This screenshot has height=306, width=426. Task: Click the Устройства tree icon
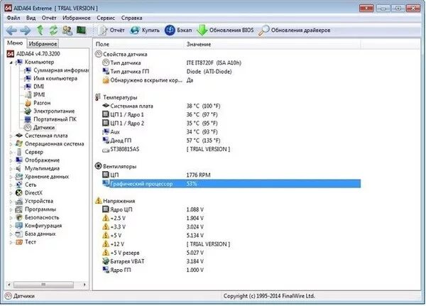(x=19, y=202)
